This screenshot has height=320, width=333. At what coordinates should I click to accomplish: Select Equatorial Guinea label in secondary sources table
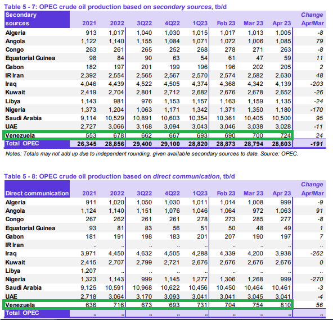pyautogui.click(x=30, y=58)
